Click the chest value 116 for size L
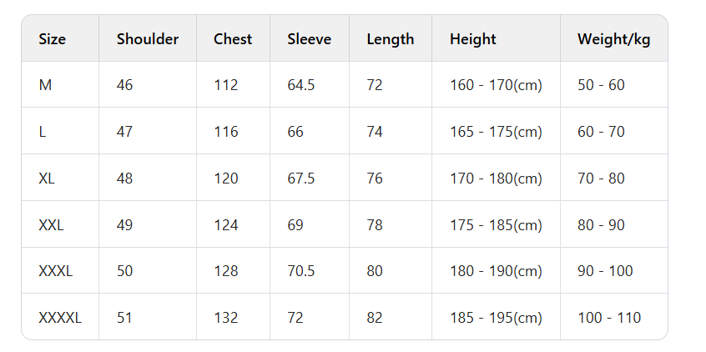 click(x=225, y=132)
